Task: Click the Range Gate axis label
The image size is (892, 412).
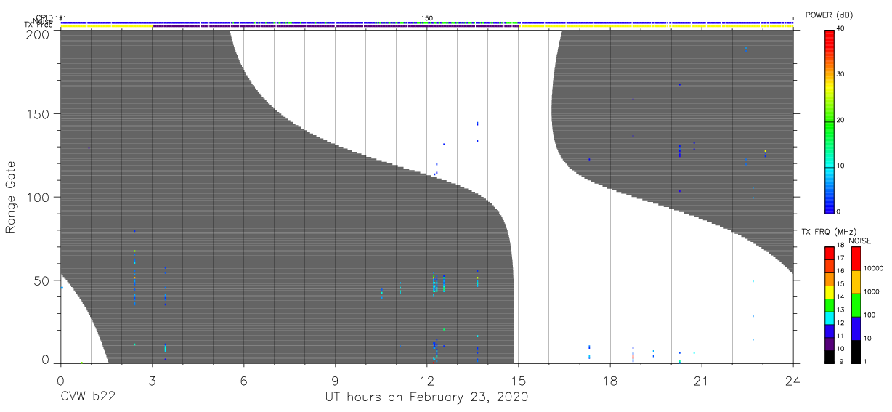Action: [11, 197]
